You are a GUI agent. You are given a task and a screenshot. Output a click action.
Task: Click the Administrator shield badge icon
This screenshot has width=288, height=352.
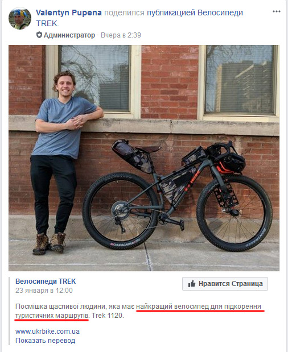[x=39, y=35]
